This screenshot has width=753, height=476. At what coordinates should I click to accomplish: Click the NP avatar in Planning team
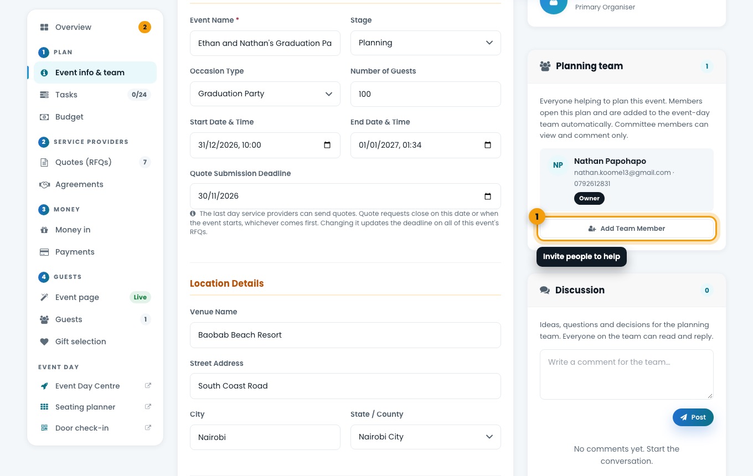coord(558,165)
